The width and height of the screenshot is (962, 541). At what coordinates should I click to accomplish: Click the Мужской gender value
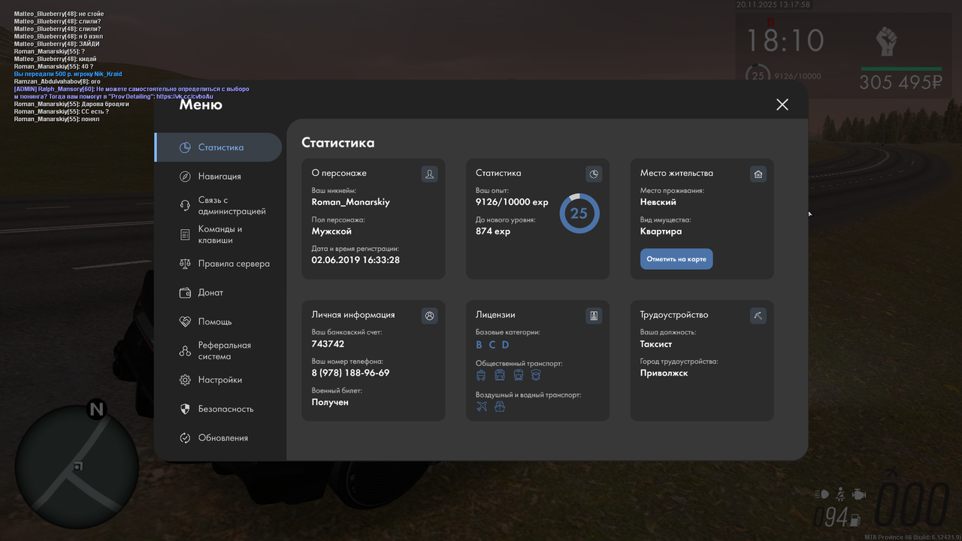pyautogui.click(x=331, y=231)
